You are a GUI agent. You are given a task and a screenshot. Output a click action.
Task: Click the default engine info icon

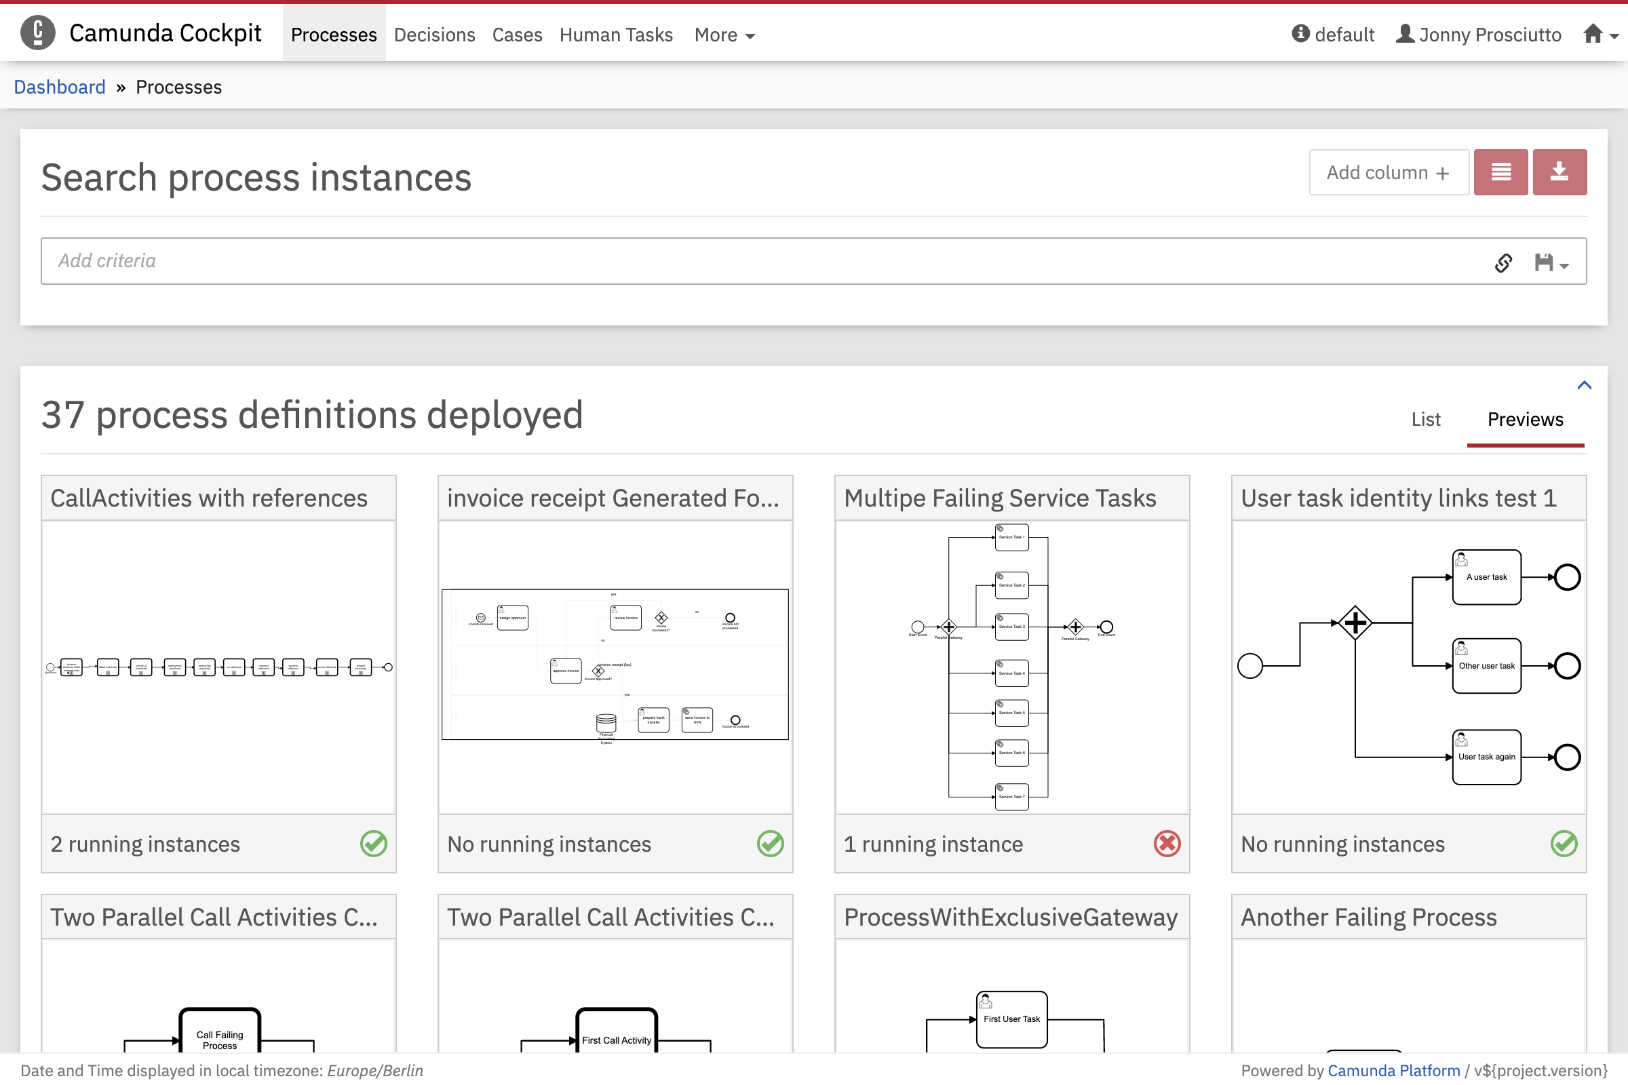click(x=1300, y=33)
